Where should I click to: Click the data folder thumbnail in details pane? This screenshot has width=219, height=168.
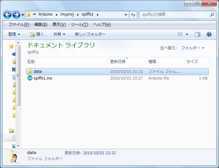pos(14,157)
